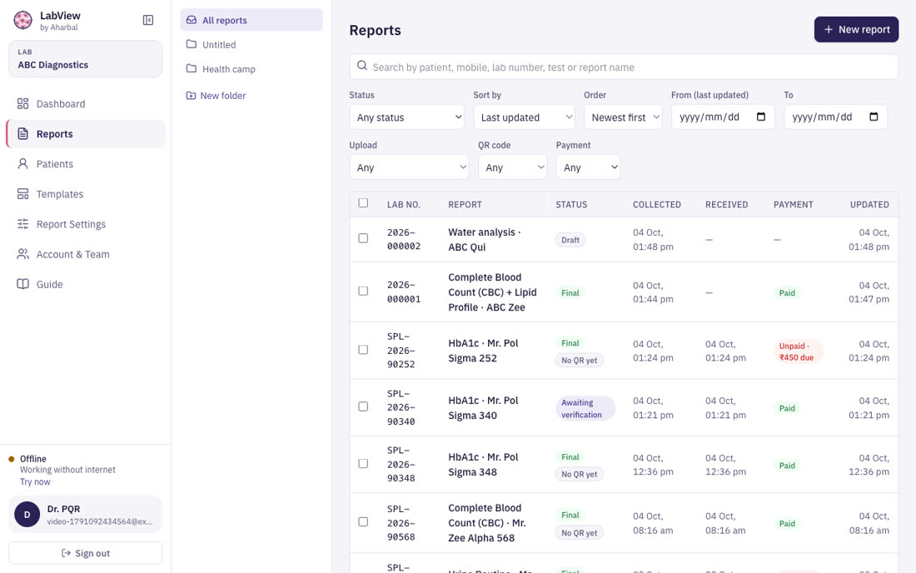Screen dimensions: 916x573
Task: Collapse the sidebar with the panel icon
Action: [148, 21]
